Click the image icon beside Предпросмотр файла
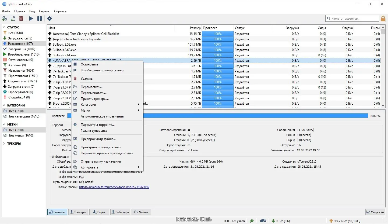This screenshot has height=224, width=388. point(75,139)
